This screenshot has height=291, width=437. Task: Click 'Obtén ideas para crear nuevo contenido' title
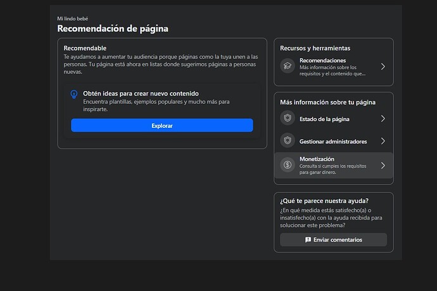pyautogui.click(x=141, y=94)
